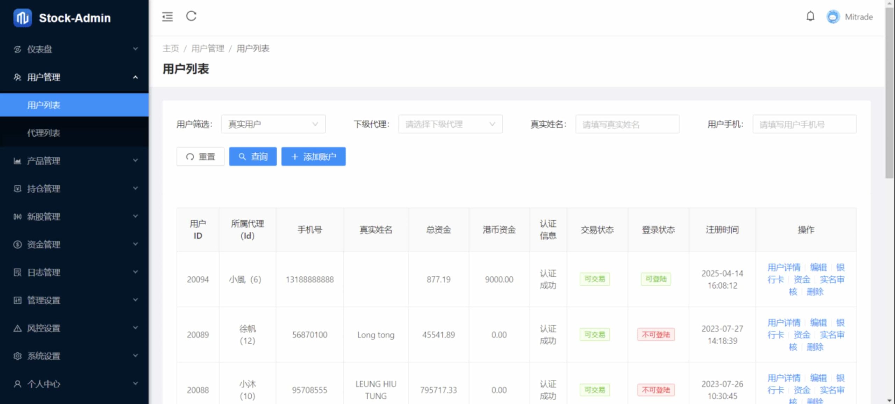Click the 风控设置 warning icon

tap(17, 328)
